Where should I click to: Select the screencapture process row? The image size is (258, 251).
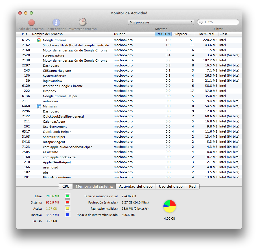(x=129, y=55)
